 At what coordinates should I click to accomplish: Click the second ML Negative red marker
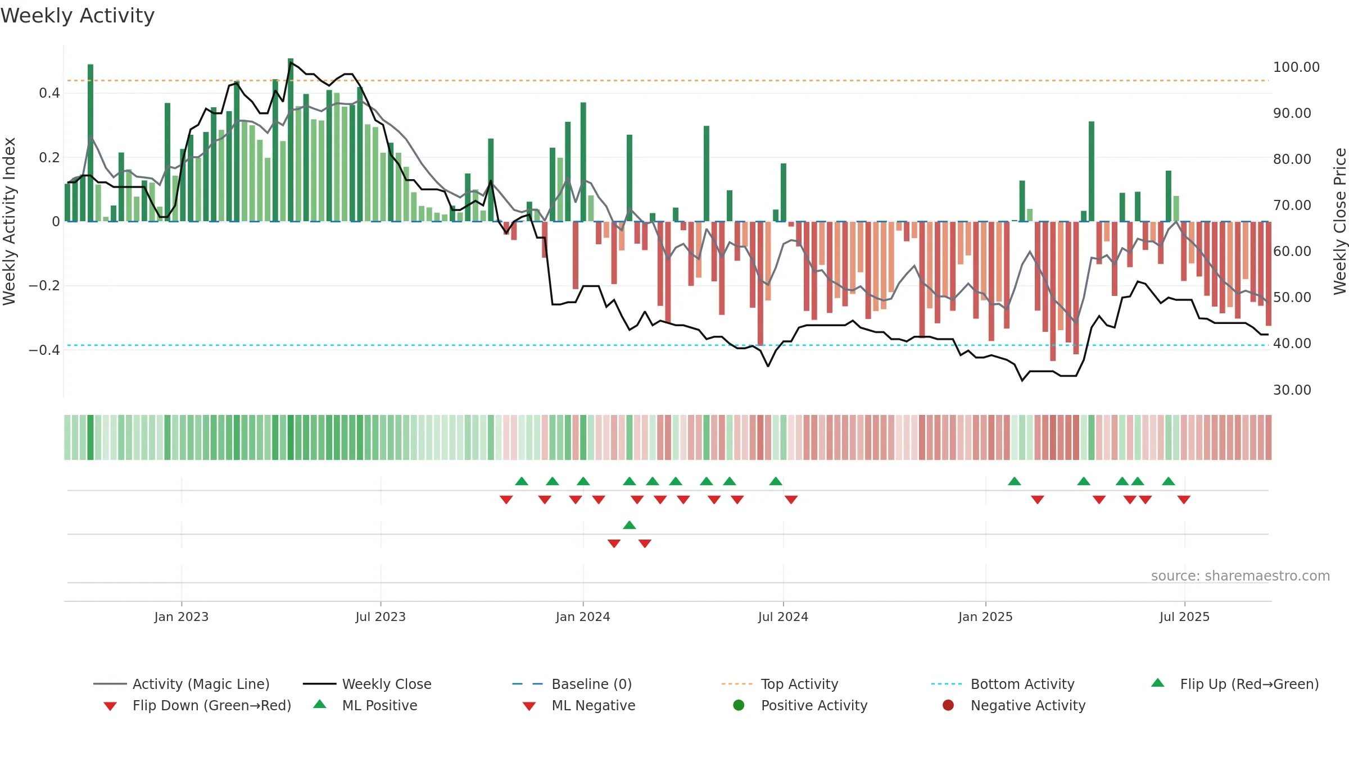645,544
